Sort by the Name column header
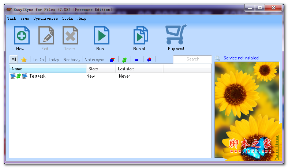The height and width of the screenshot is (168, 288). pyautogui.click(x=48, y=69)
